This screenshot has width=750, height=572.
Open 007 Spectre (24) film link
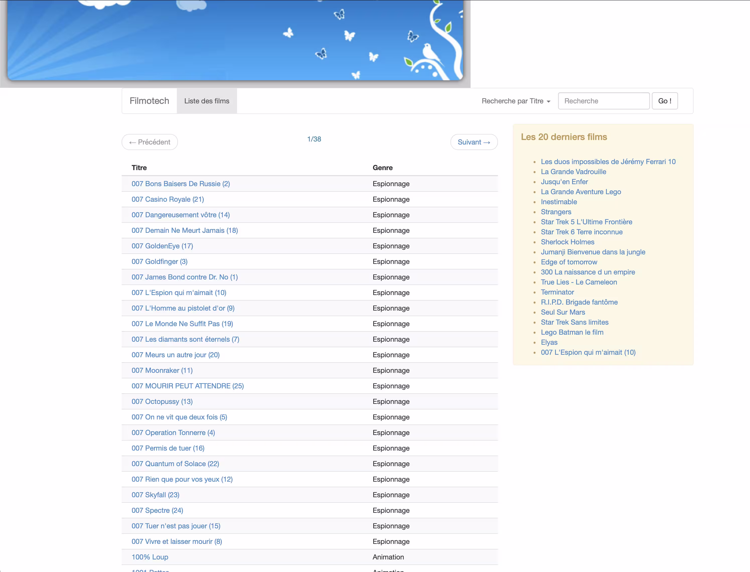(157, 510)
